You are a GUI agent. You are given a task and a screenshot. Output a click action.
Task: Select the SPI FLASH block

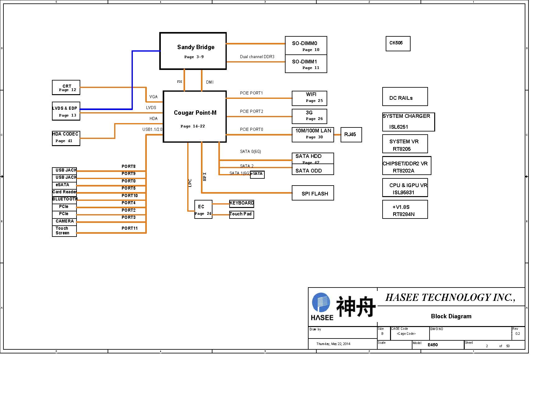point(313,193)
